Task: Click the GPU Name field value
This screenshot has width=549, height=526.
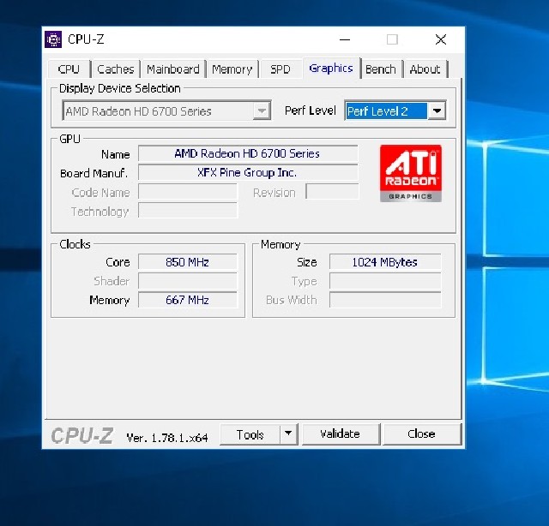Action: [248, 154]
